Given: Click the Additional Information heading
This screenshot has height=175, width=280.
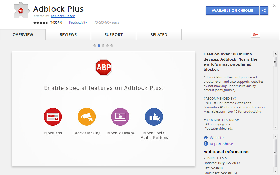Looking at the screenshot, I should [226, 152].
